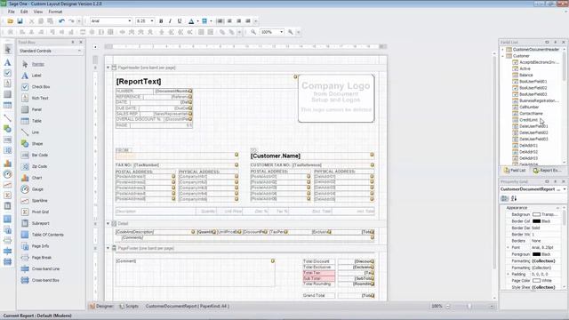Open the CustomerDocumentReport object selector dropdown

click(565, 189)
